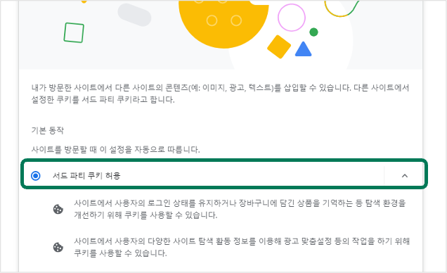Click the blue triangle shape
This screenshot has width=447, height=273.
(303, 49)
